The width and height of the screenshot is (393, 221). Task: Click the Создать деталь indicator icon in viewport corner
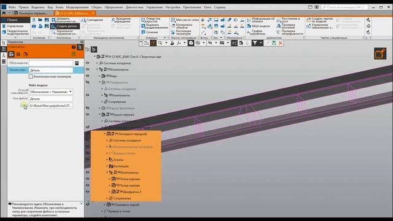coord(380,53)
